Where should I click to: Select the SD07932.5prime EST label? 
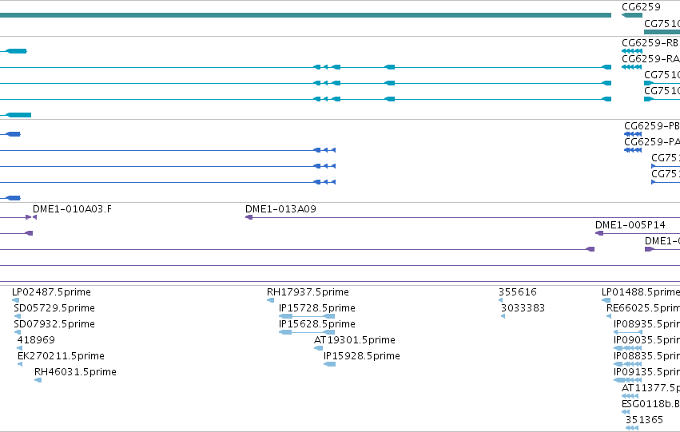(54, 324)
